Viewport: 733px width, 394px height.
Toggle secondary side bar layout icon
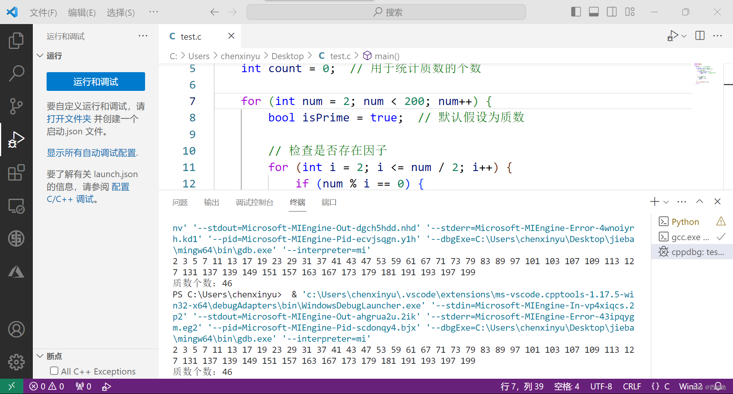click(x=612, y=12)
